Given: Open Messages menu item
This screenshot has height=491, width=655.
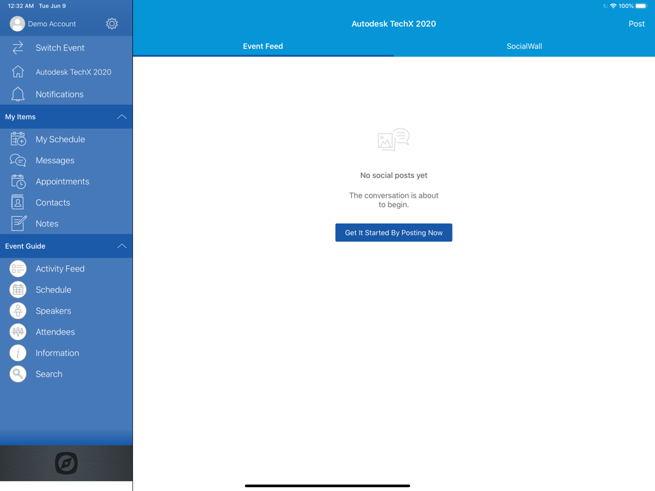Looking at the screenshot, I should [66, 160].
